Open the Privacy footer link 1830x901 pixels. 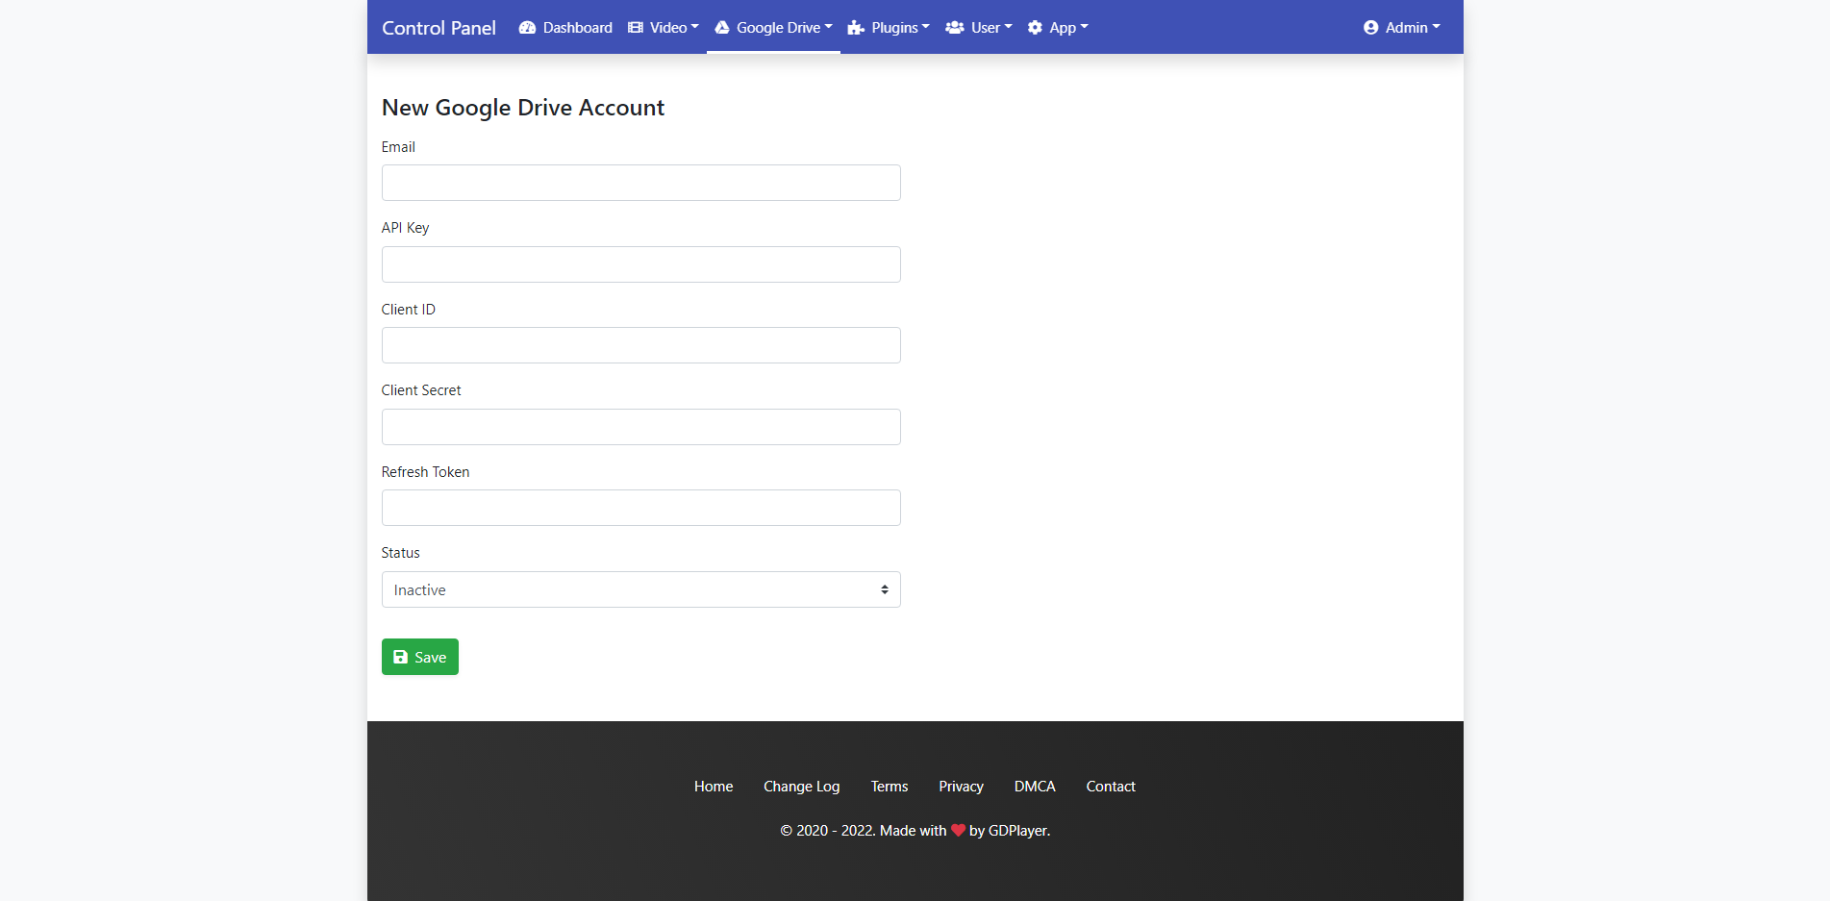[962, 787]
